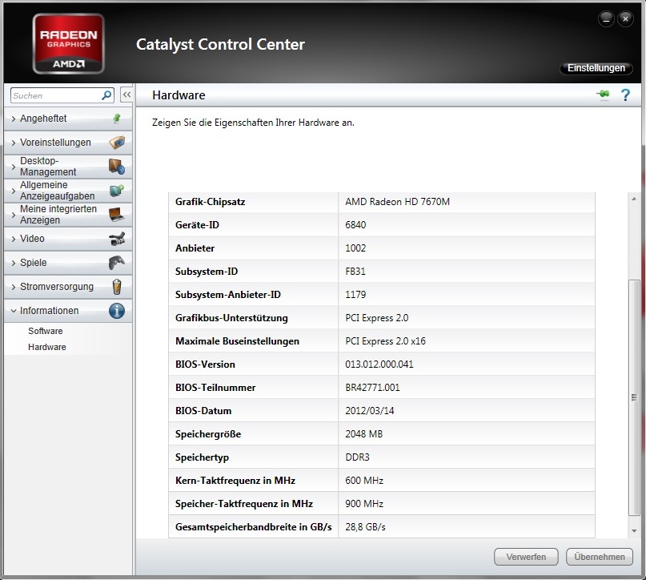Expand the Video section
This screenshot has width=646, height=580.
[68, 239]
